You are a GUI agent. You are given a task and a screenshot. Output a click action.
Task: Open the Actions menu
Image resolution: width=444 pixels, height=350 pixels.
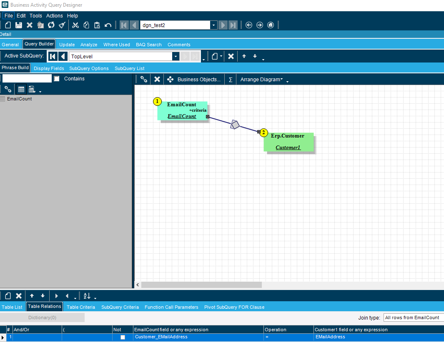(x=54, y=16)
